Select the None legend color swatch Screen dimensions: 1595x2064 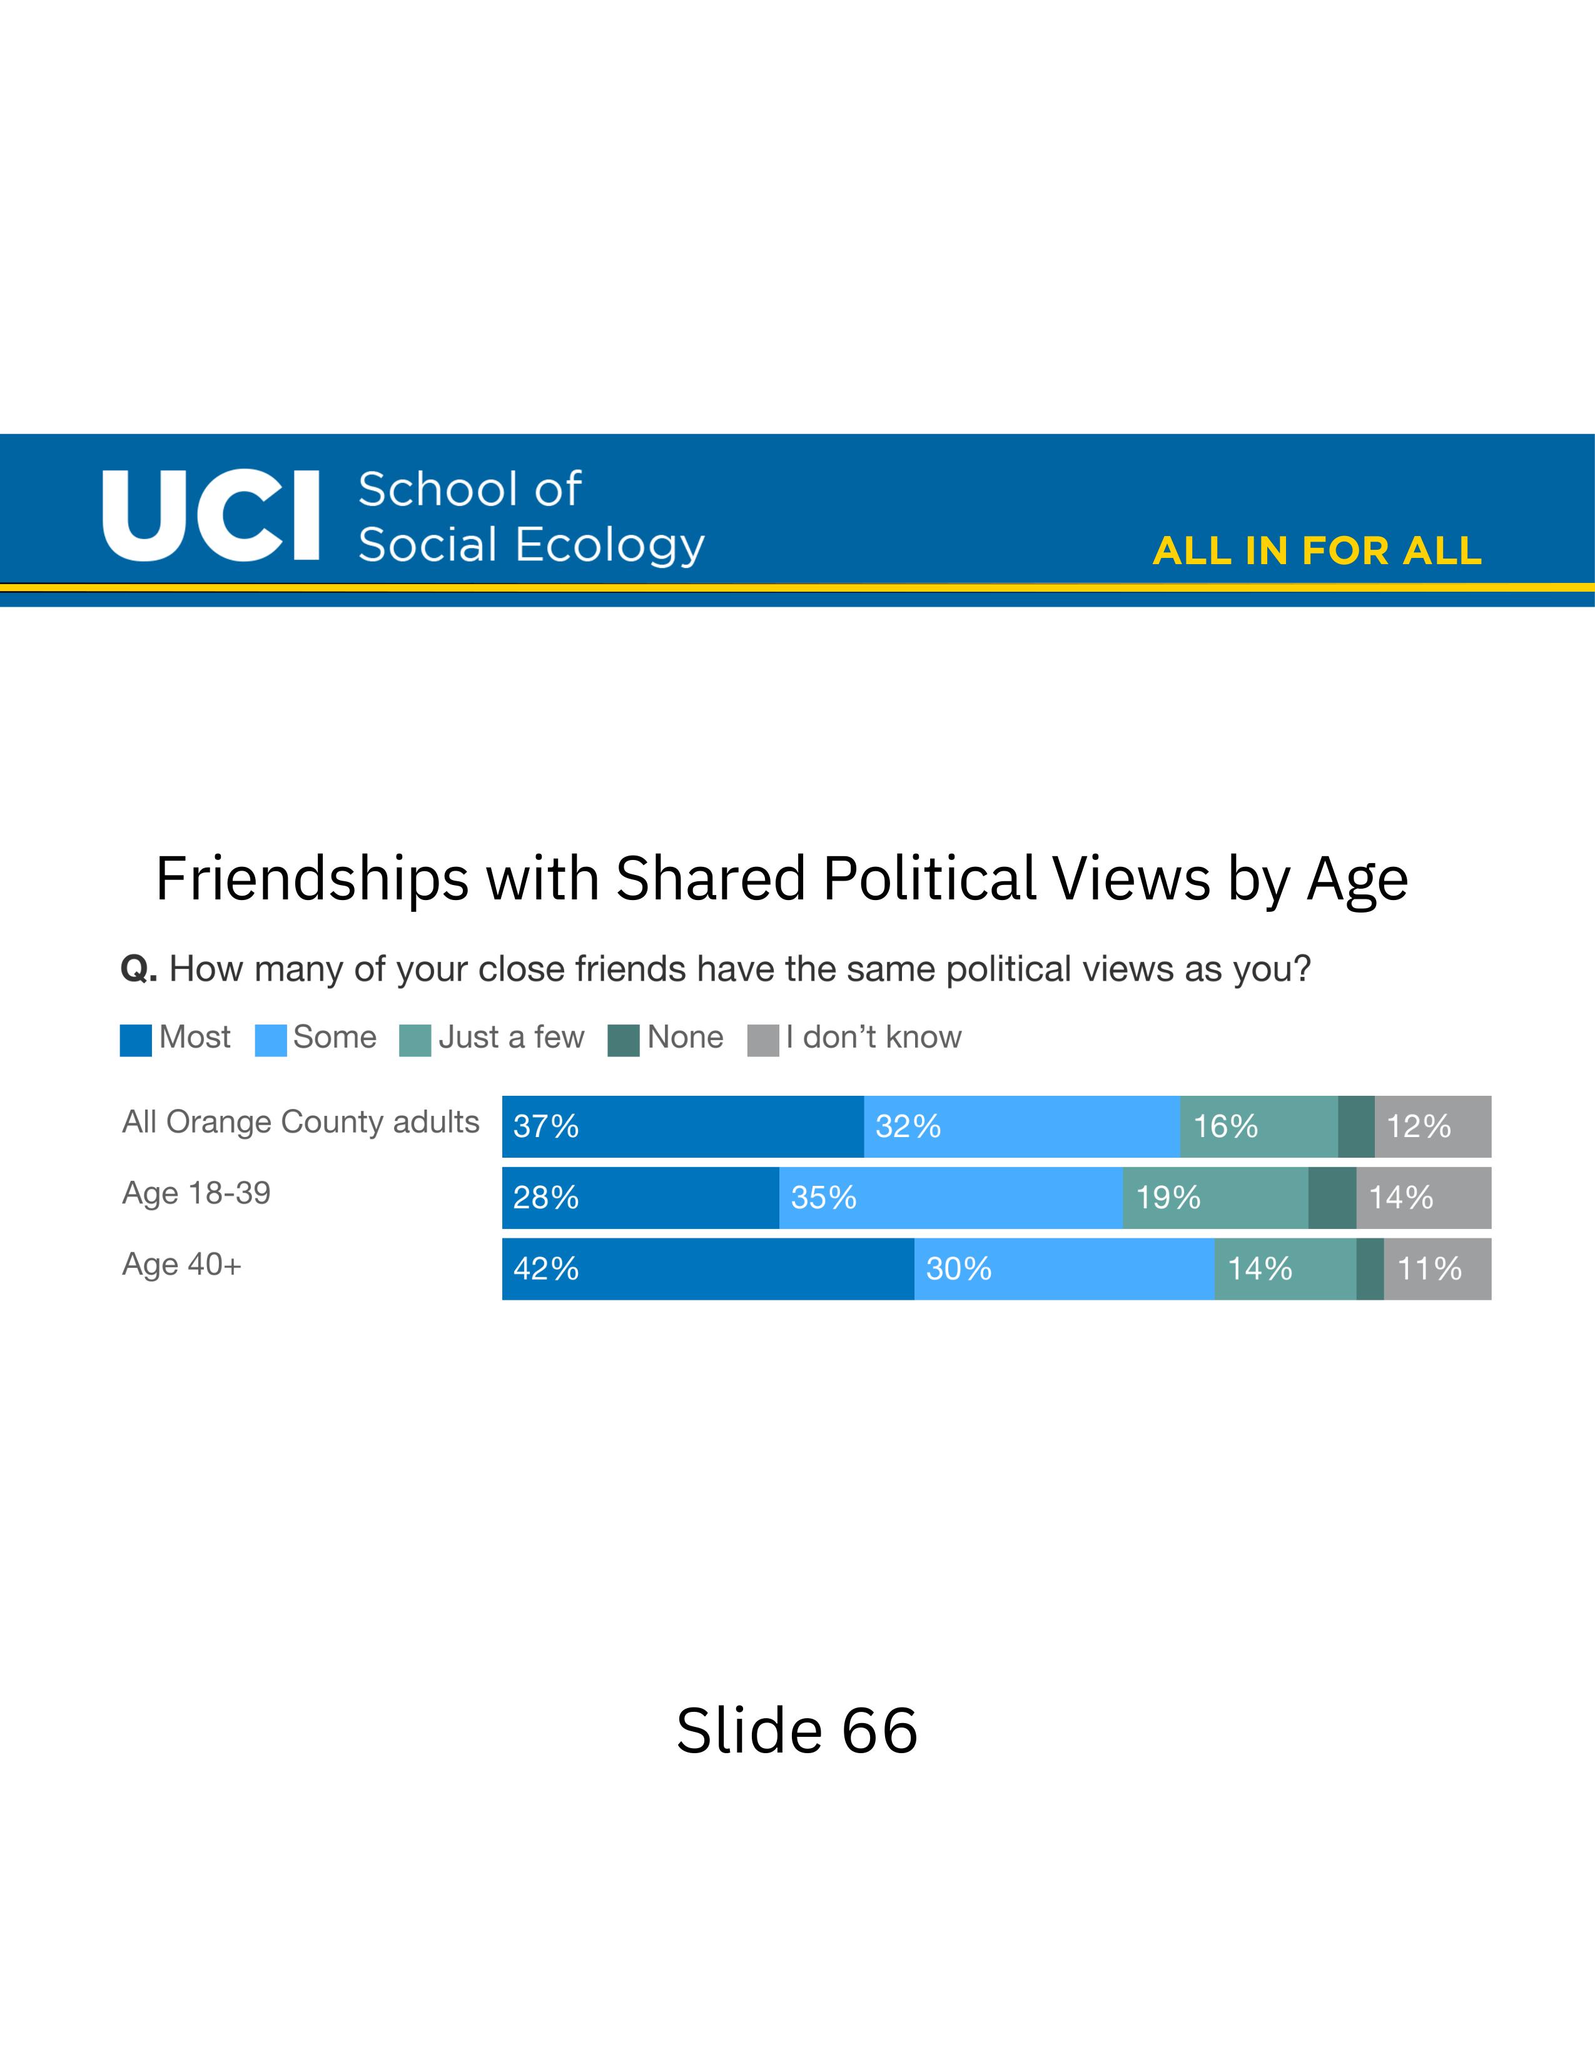coord(624,1041)
